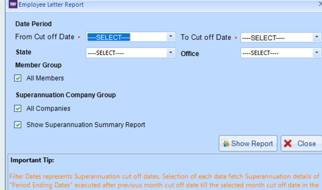322x190 pixels.
Task: Click the highlighted From Cut off Date field
Action: [x=131, y=37]
